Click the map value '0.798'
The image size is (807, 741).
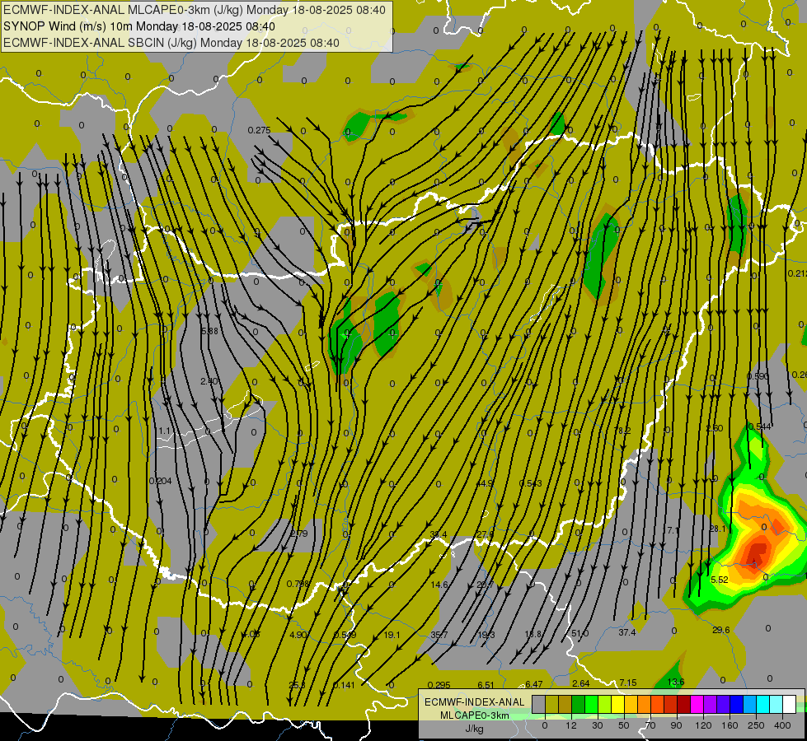(298, 584)
